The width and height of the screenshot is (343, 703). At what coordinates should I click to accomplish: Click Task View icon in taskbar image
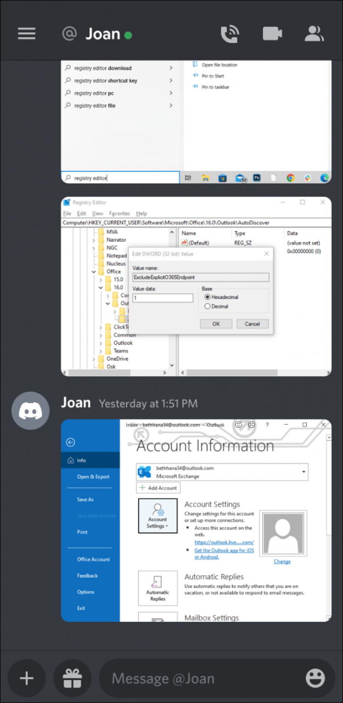pyautogui.click(x=188, y=178)
